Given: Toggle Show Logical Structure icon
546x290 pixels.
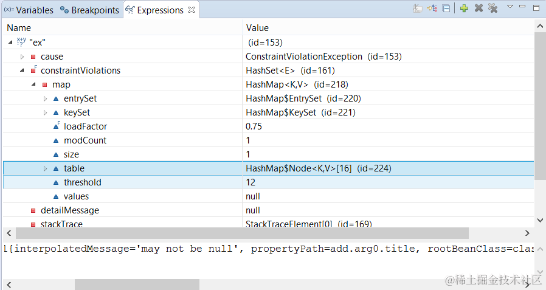Looking at the screenshot, I should (x=432, y=9).
